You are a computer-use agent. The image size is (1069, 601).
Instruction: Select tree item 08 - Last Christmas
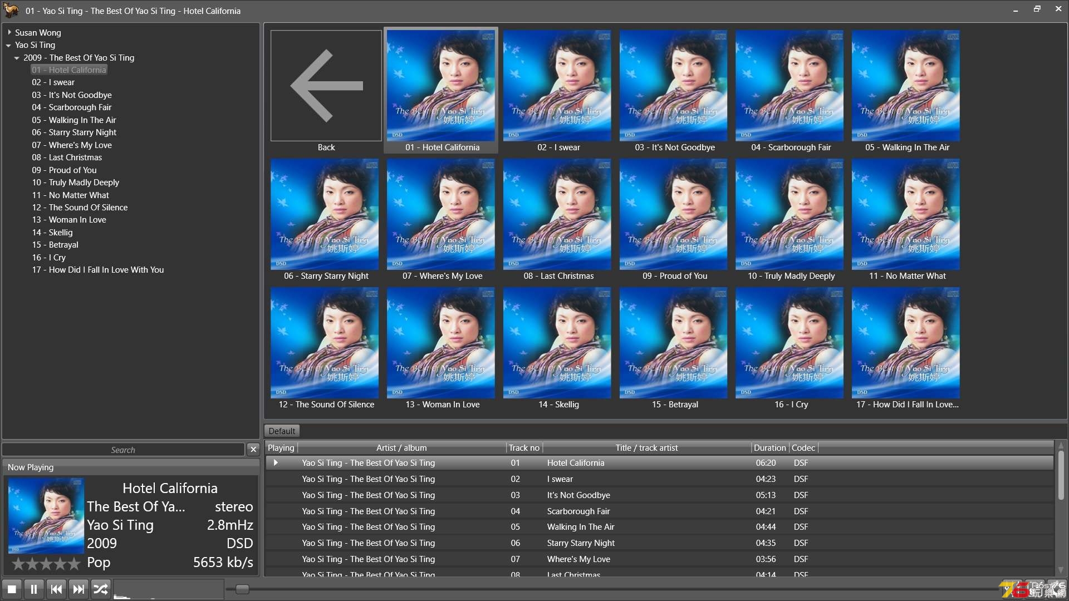click(67, 157)
